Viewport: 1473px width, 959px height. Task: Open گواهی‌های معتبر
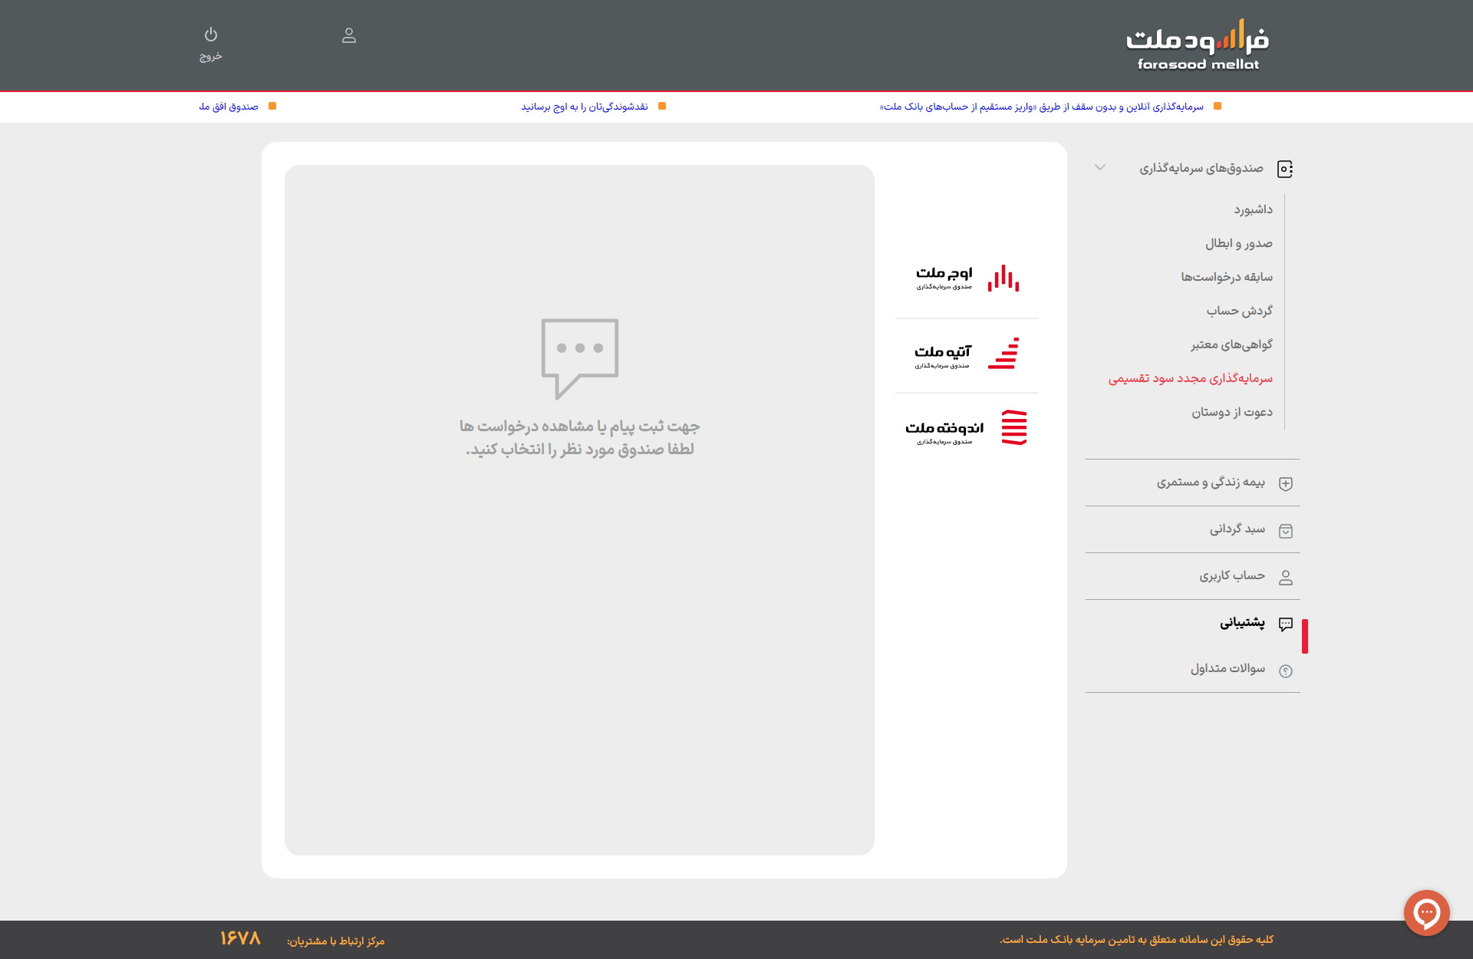coord(1231,344)
